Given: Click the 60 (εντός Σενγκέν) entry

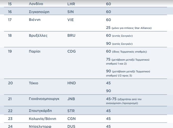Looking at the screenshot, I should [x=119, y=35].
